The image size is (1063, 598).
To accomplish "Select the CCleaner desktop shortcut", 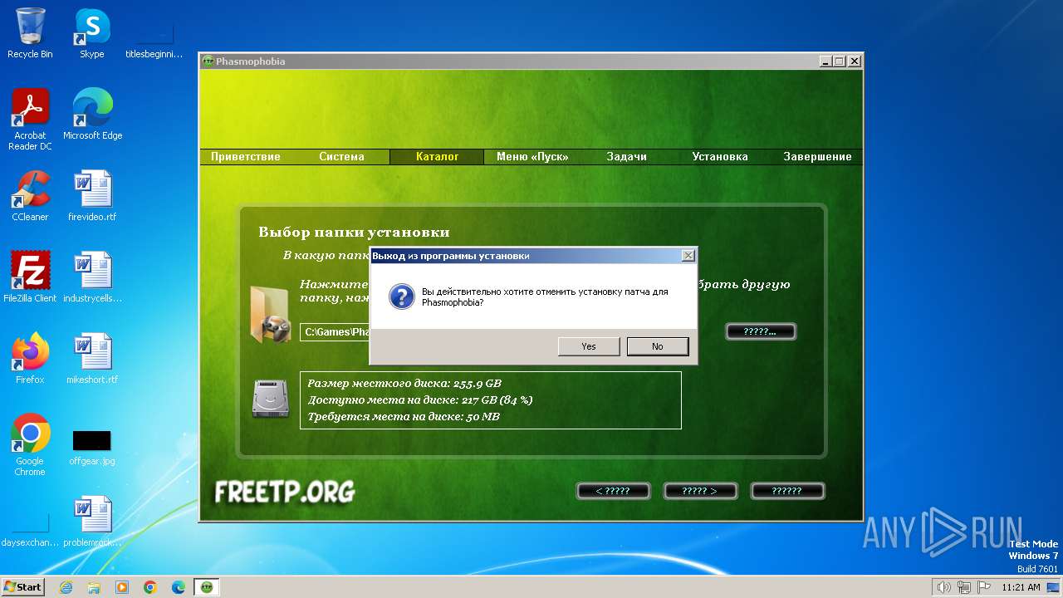I will 30,196.
